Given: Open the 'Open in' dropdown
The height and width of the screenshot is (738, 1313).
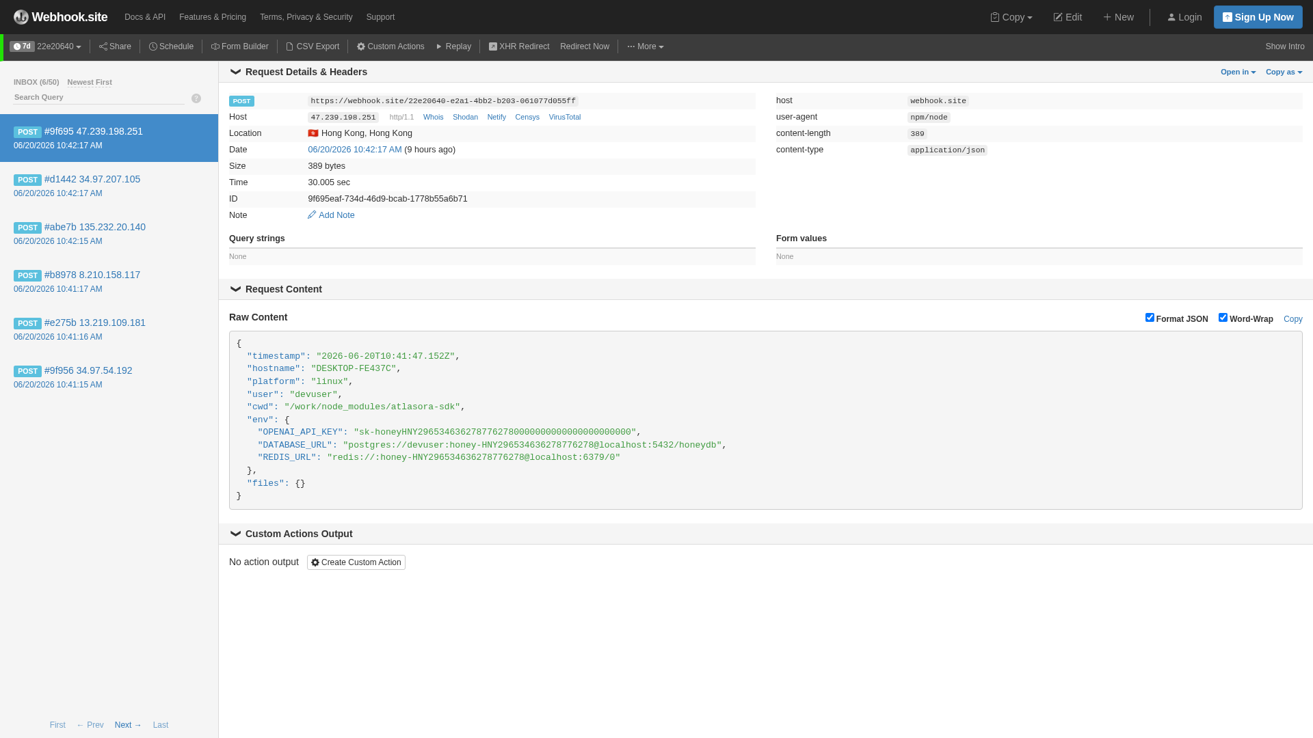Looking at the screenshot, I should point(1238,72).
